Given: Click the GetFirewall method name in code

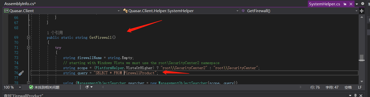Looking at the screenshot, I should tap(100, 37).
